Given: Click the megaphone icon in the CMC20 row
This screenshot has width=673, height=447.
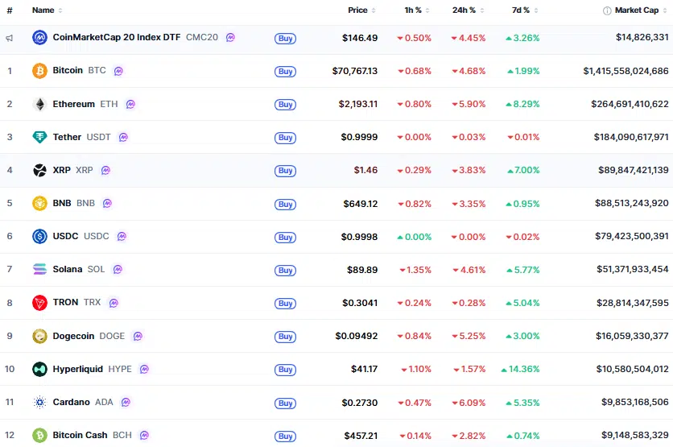Looking at the screenshot, I should 9,38.
